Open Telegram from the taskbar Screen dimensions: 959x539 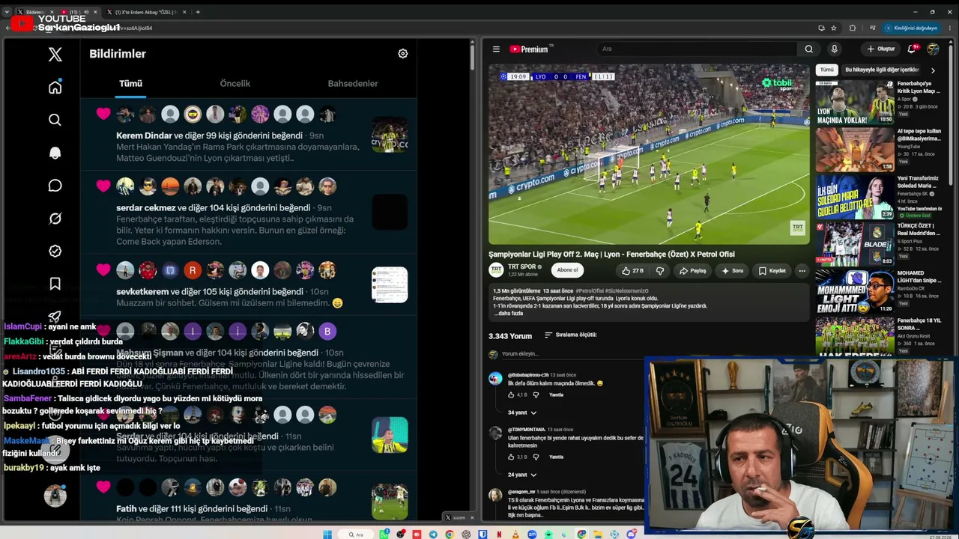433,535
